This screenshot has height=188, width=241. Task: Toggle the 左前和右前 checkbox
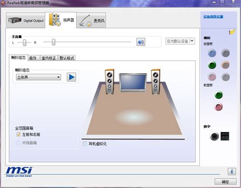click(18, 135)
